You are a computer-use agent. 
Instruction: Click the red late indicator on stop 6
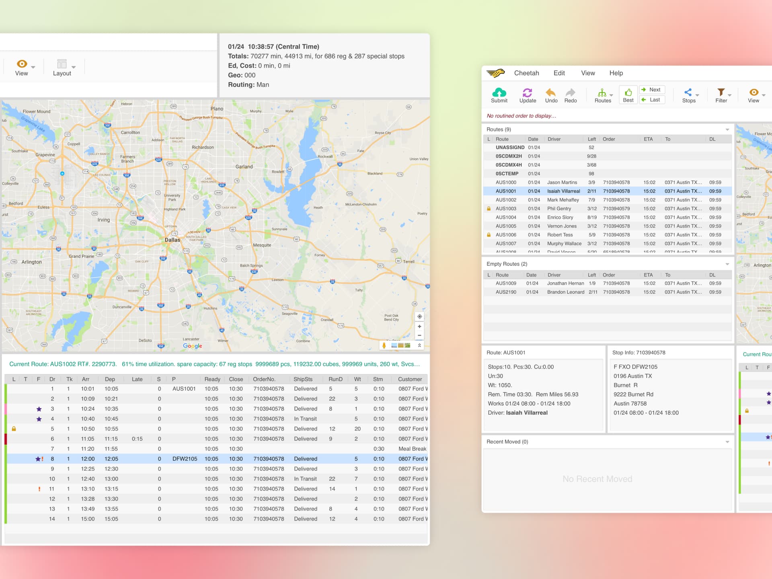coord(6,439)
